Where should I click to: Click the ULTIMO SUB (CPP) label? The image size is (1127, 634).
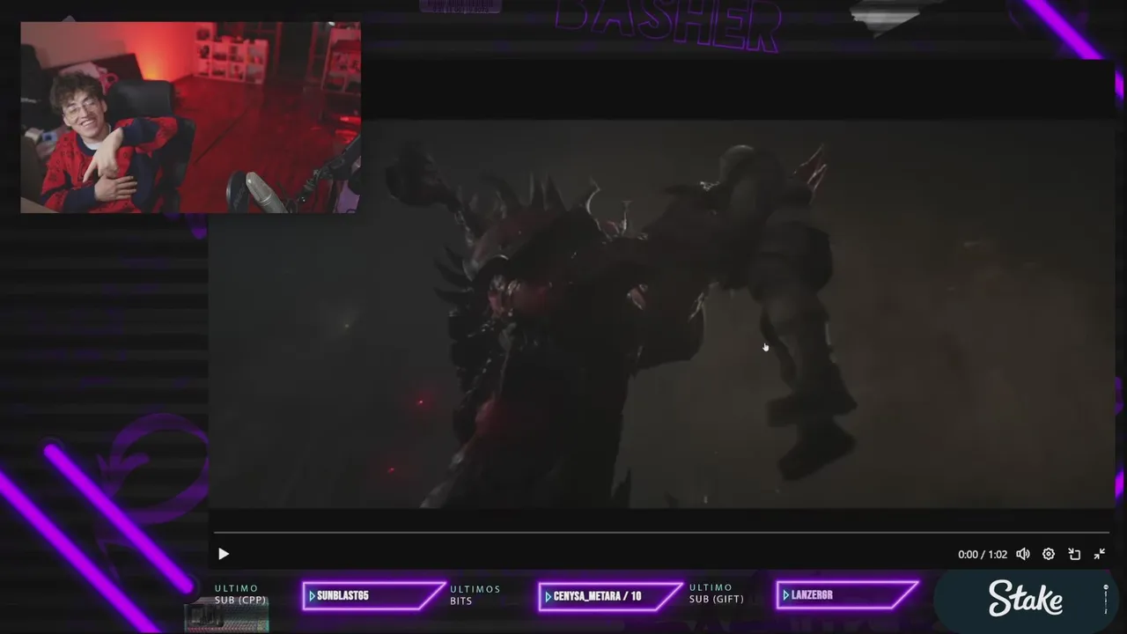[240, 594]
